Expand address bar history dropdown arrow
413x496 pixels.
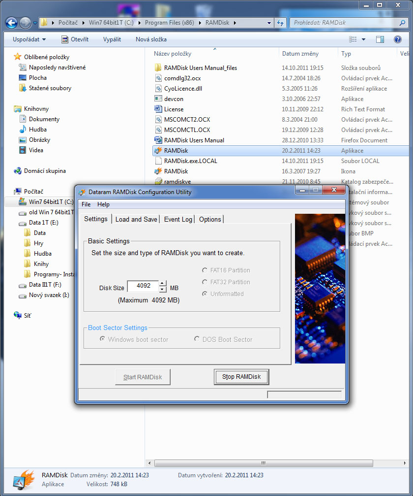coord(269,23)
